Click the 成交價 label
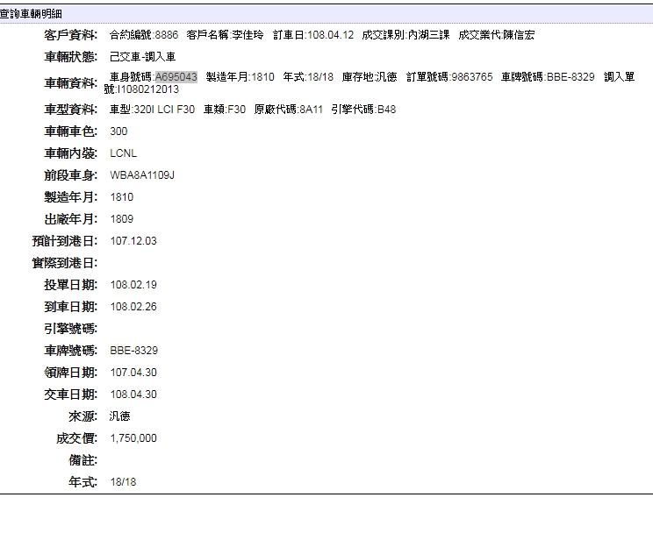 [x=76, y=438]
